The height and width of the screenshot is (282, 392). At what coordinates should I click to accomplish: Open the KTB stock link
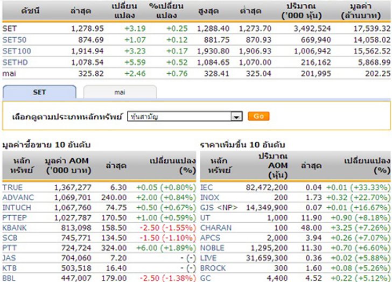(x=10, y=268)
